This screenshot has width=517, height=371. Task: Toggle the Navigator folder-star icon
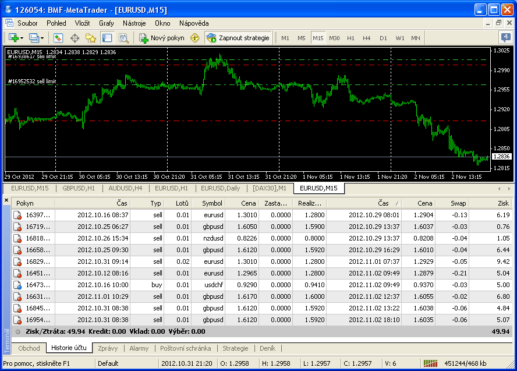91,38
